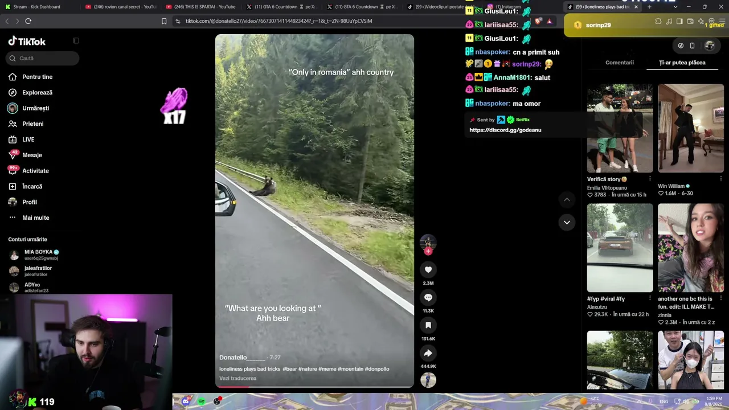Image resolution: width=729 pixels, height=410 pixels.
Task: Switch to Comentarii tab
Action: [x=620, y=63]
